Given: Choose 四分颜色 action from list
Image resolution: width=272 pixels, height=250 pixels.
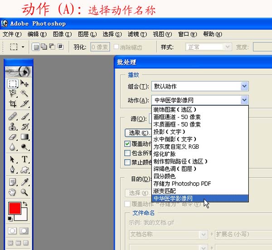Looking at the screenshot, I should click(200, 176).
